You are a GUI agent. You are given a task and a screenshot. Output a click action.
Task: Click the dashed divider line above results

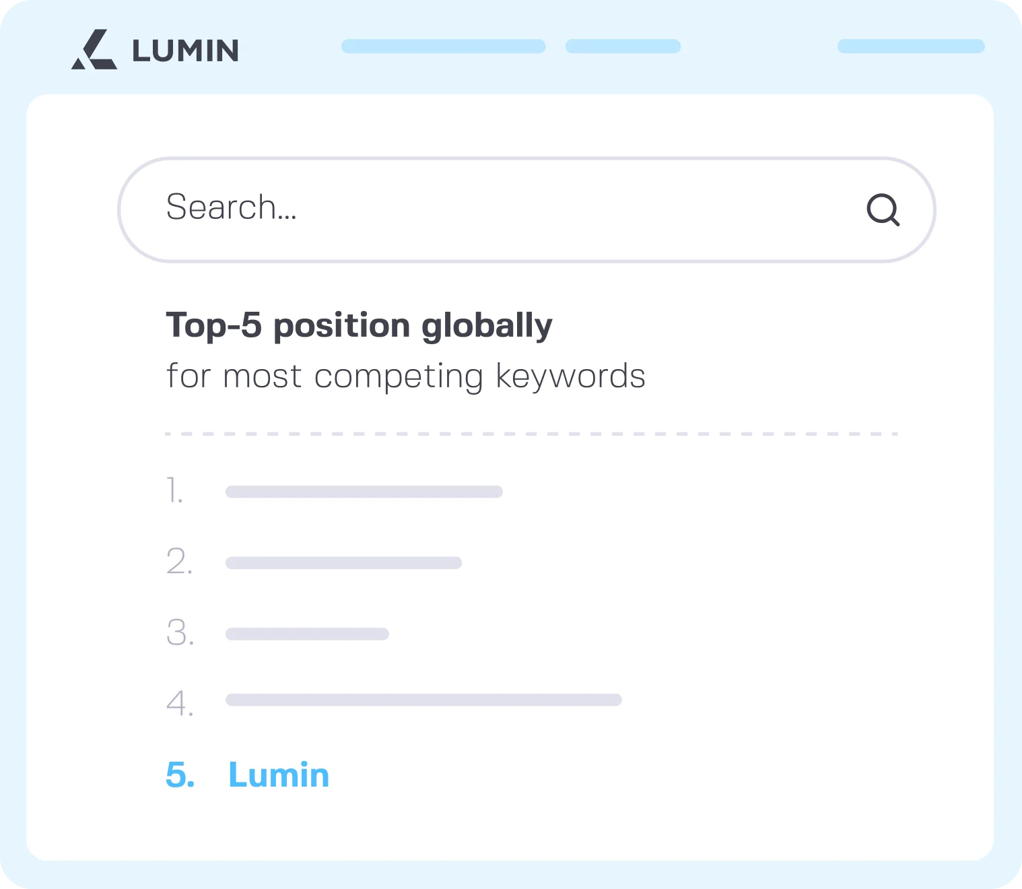(x=531, y=434)
